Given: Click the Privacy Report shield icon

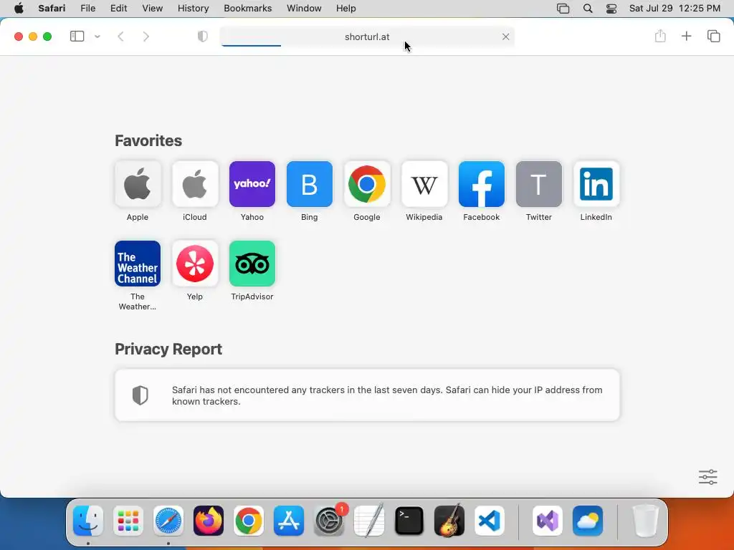Looking at the screenshot, I should pos(140,395).
